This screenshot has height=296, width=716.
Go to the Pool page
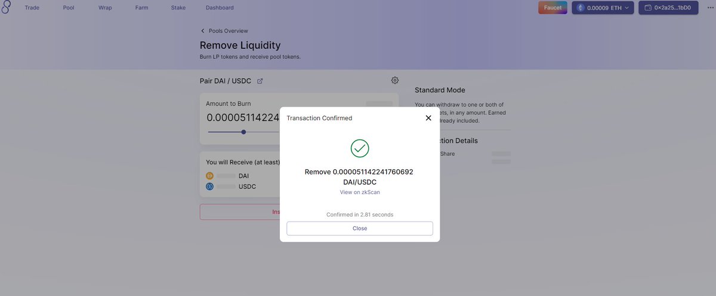[69, 8]
